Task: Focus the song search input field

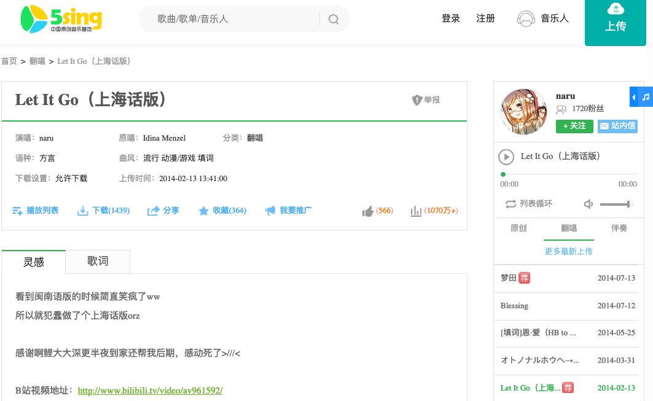Action: point(233,19)
